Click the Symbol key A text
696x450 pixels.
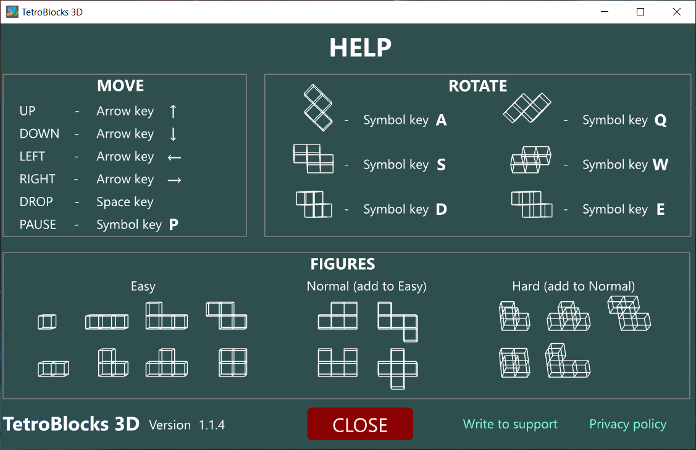tap(405, 120)
